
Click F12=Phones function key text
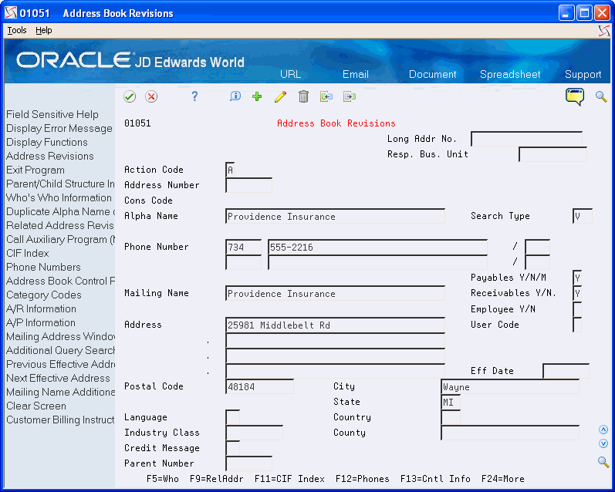[363, 479]
